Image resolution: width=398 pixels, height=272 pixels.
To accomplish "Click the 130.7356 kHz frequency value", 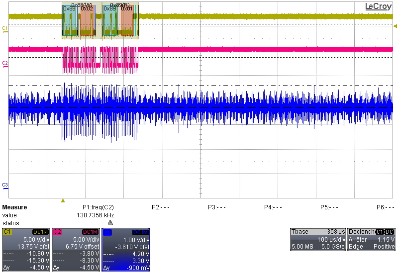I will pyautogui.click(x=96, y=215).
